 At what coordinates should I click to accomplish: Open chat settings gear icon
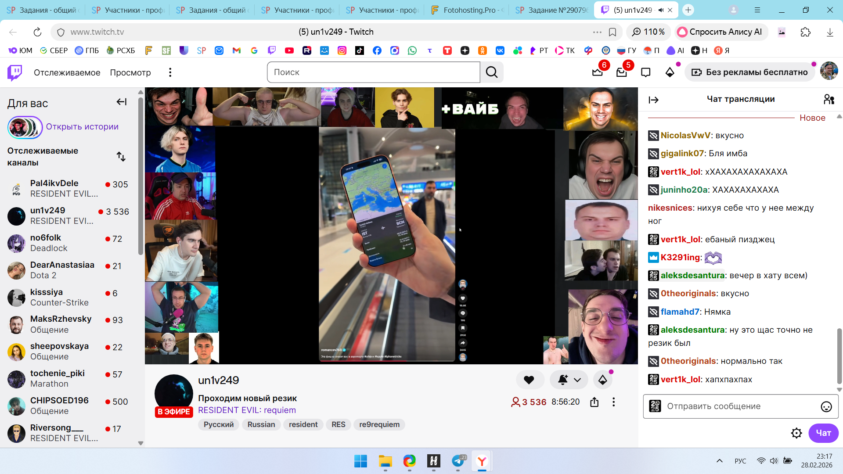[x=796, y=433]
